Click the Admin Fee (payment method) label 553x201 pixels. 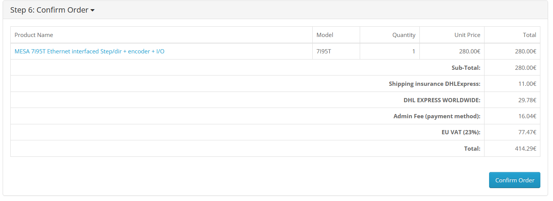coord(437,116)
